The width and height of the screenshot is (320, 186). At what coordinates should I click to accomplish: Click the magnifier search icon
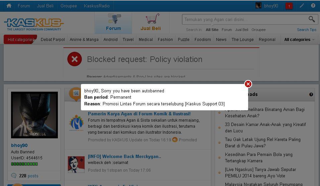[312, 19]
